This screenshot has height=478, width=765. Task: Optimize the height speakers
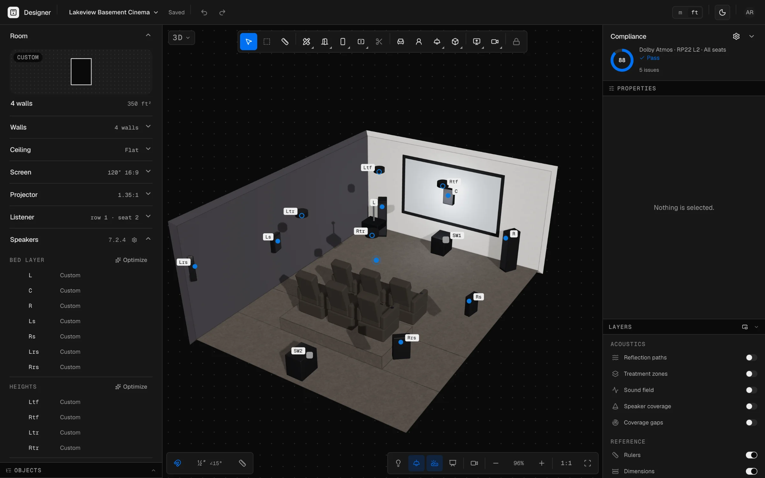131,387
